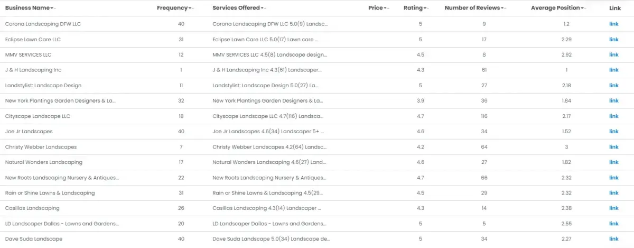Open link for Eclipse Lawn Care LLC

coord(613,40)
